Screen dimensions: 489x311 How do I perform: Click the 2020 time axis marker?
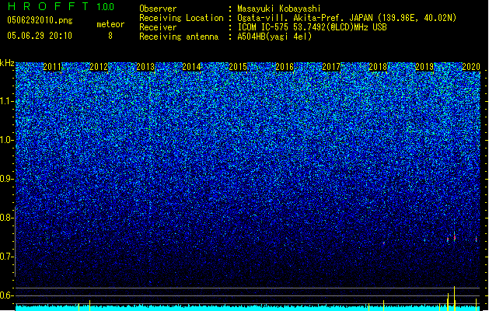[x=471, y=66]
